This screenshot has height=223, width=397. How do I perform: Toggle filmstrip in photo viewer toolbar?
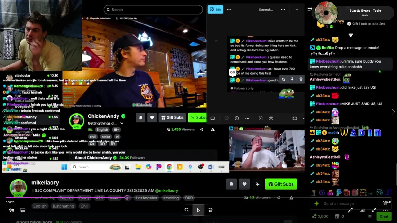pos(212,118)
